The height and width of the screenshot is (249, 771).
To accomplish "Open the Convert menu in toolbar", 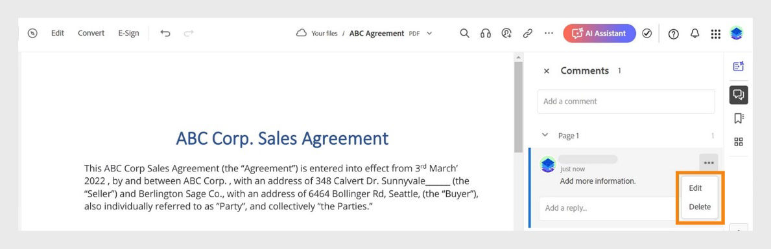I will pyautogui.click(x=91, y=34).
